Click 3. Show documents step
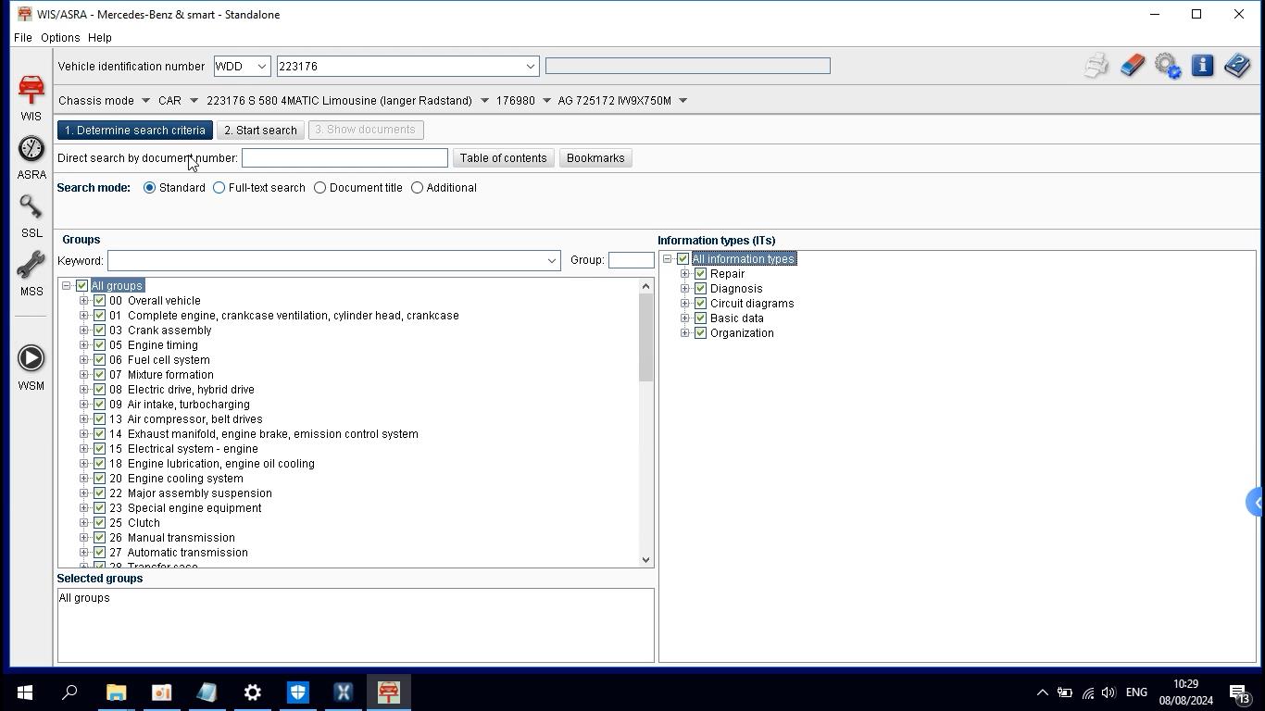 (366, 131)
